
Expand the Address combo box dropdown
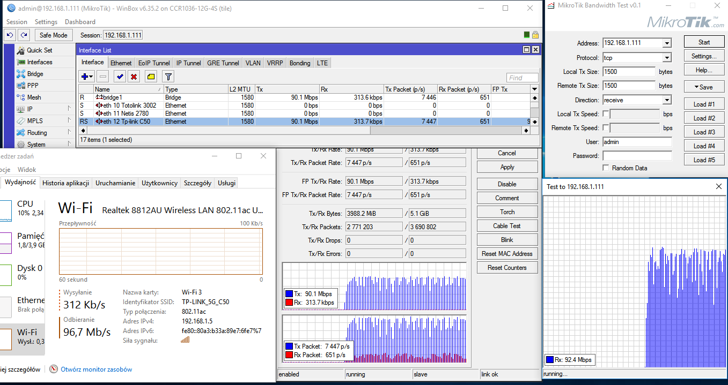(667, 43)
